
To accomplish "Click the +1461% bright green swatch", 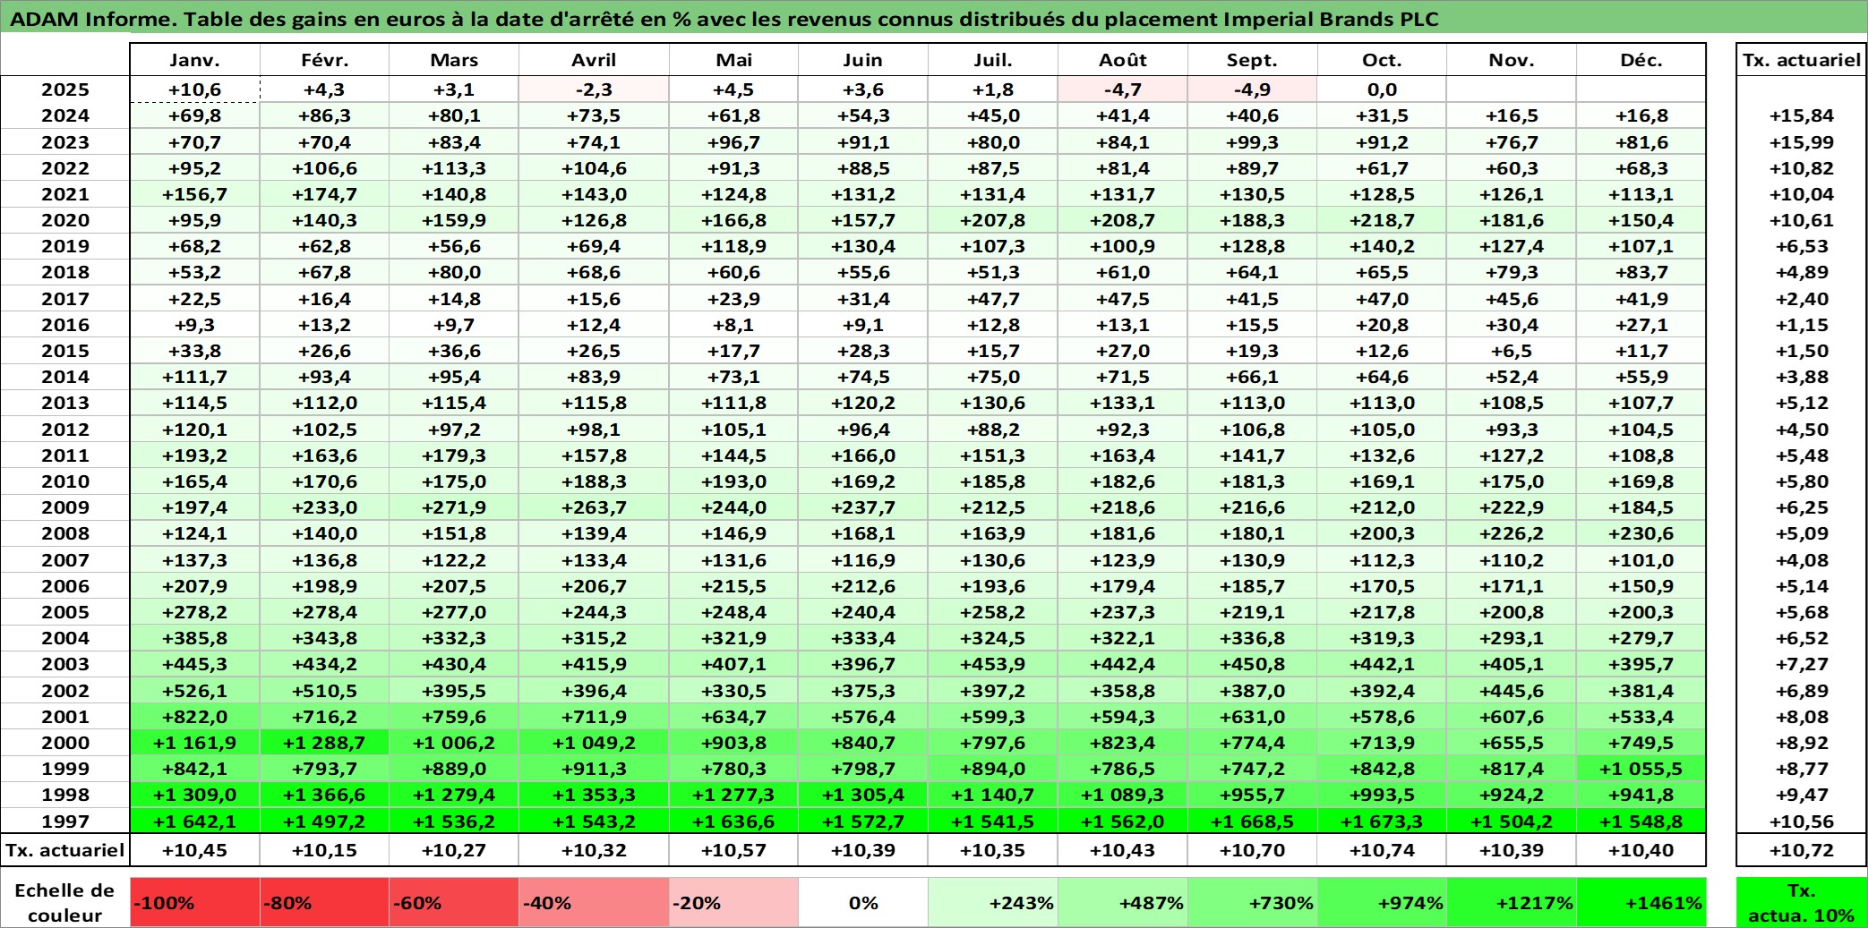I will point(1641,902).
